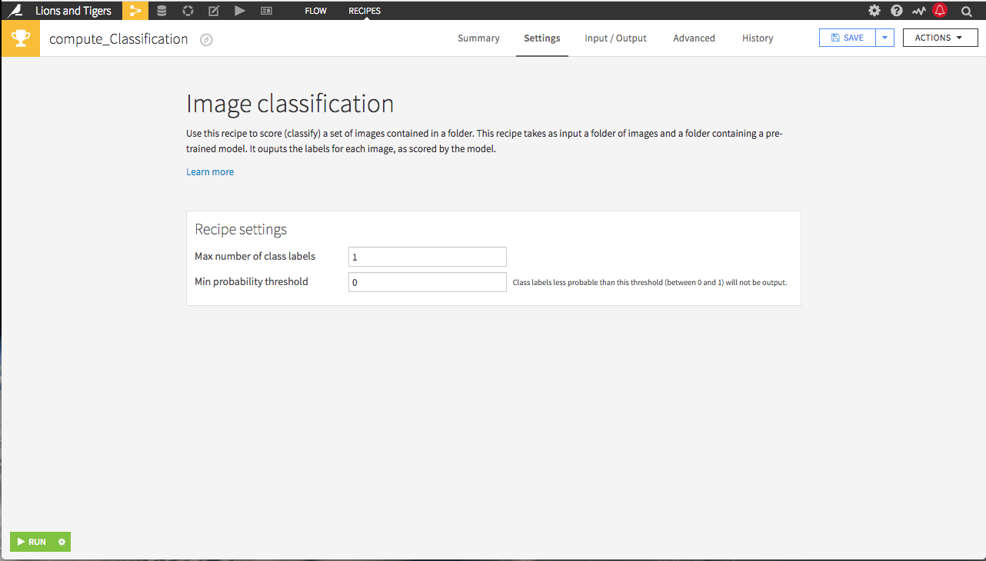Click the Dataiku bird logo
Viewport: 986px width, 561px height.
[x=15, y=10]
